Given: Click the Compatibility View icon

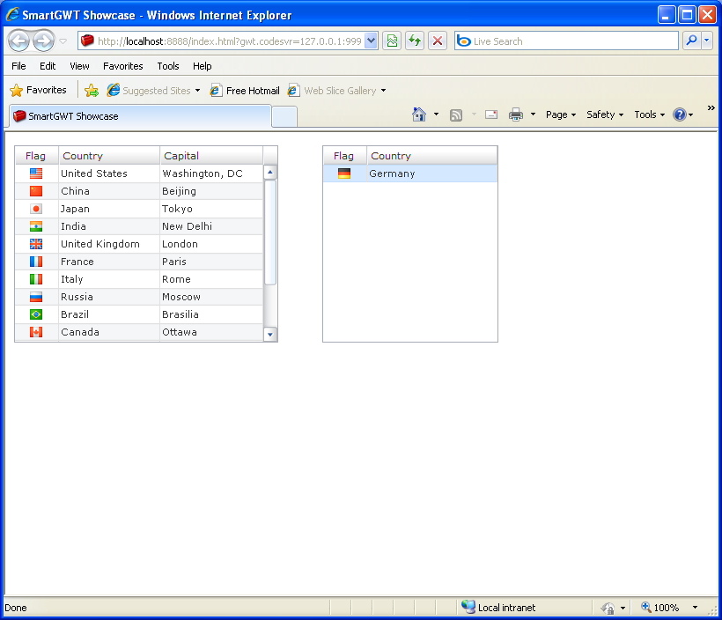Looking at the screenshot, I should [392, 41].
